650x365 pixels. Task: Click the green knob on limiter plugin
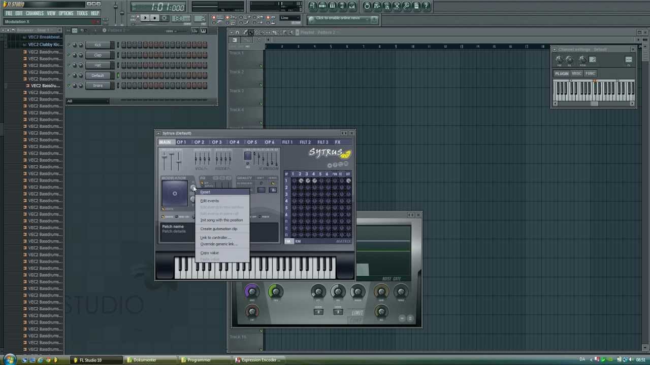click(x=275, y=291)
